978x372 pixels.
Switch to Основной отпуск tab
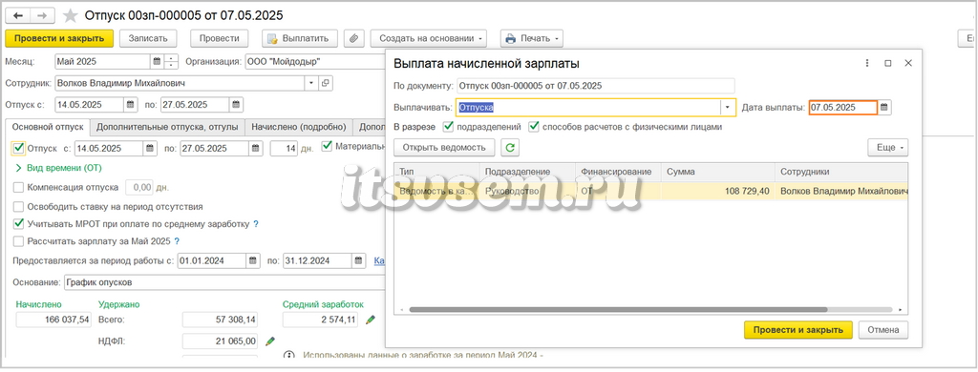[48, 127]
